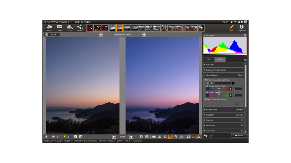The image size is (291, 163).
Task: Go to next image in bottom bar
Action: (131, 137)
